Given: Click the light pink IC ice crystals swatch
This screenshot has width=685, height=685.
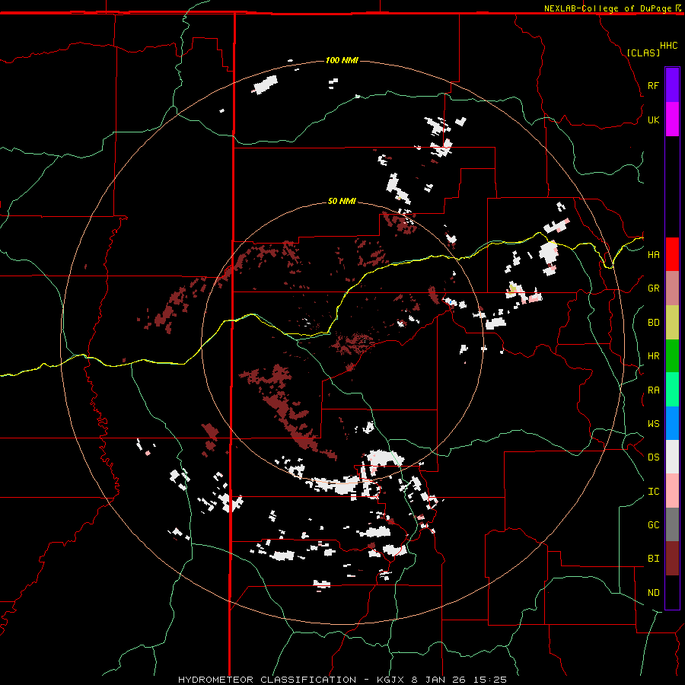Looking at the screenshot, I should point(672,491).
